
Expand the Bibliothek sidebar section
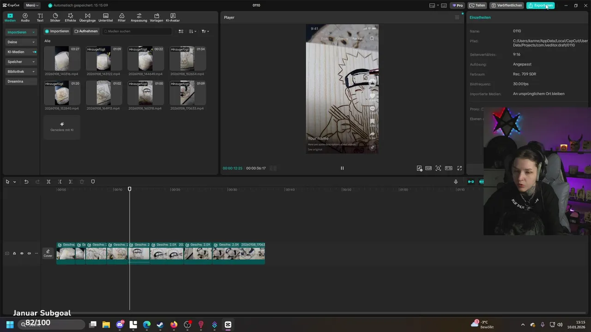point(21,71)
